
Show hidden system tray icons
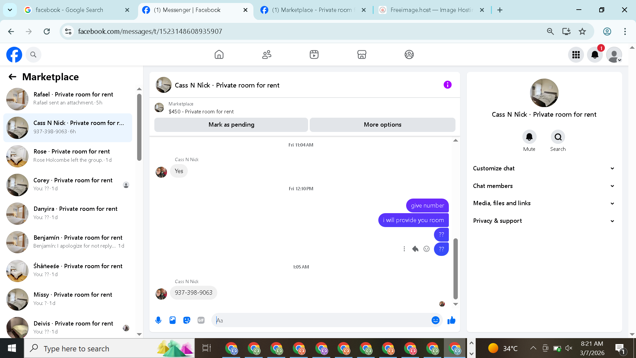[x=533, y=348]
